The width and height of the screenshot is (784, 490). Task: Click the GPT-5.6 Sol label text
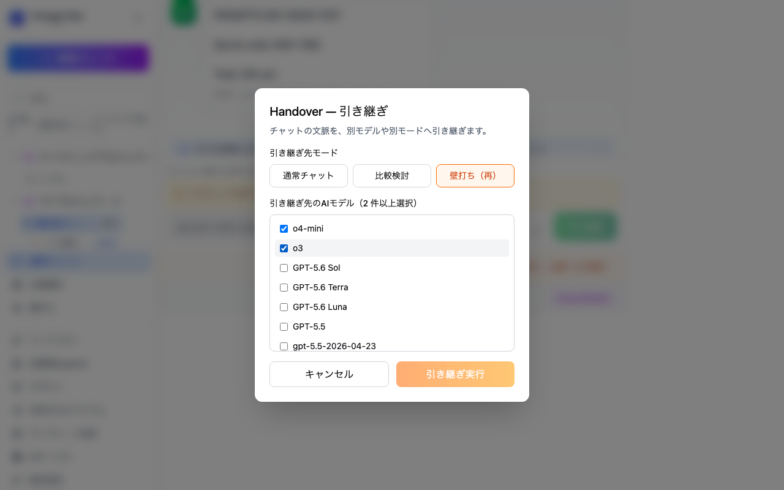(x=316, y=268)
